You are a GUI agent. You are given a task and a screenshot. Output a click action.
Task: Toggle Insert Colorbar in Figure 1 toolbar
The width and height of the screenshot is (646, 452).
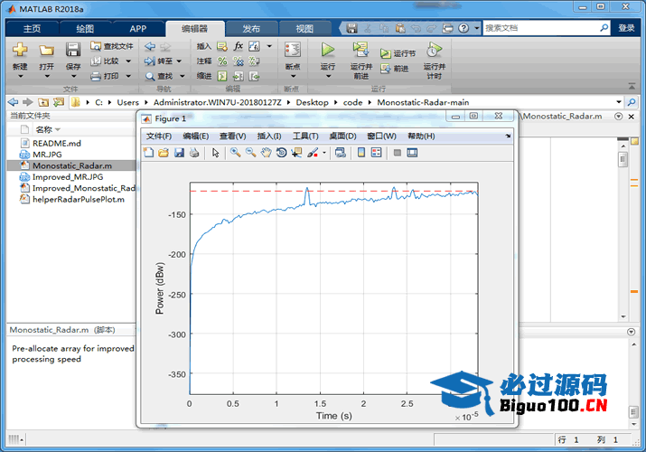tap(361, 153)
